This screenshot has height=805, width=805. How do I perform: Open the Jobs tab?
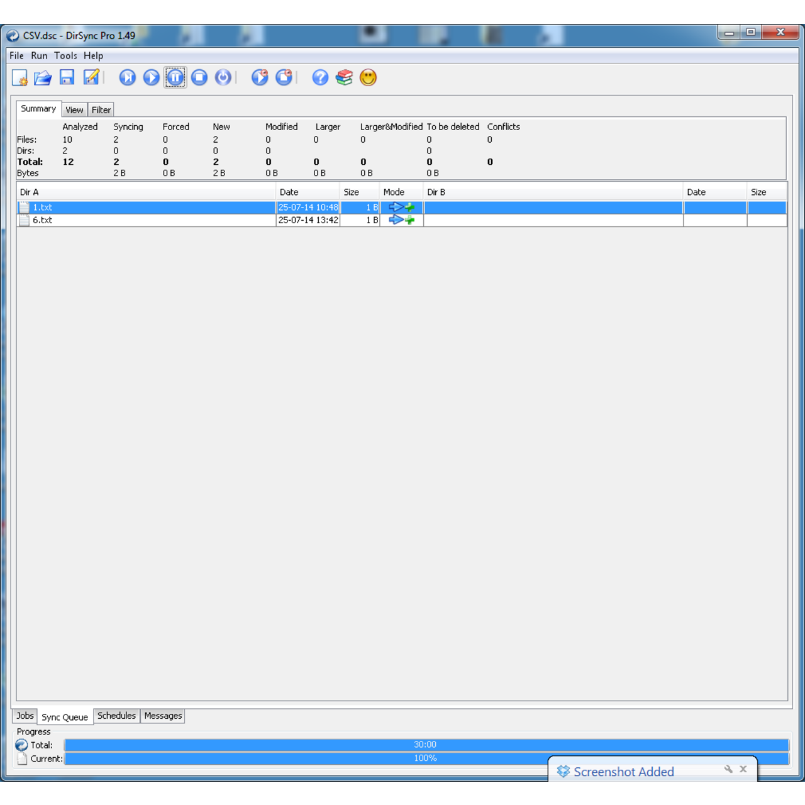25,716
